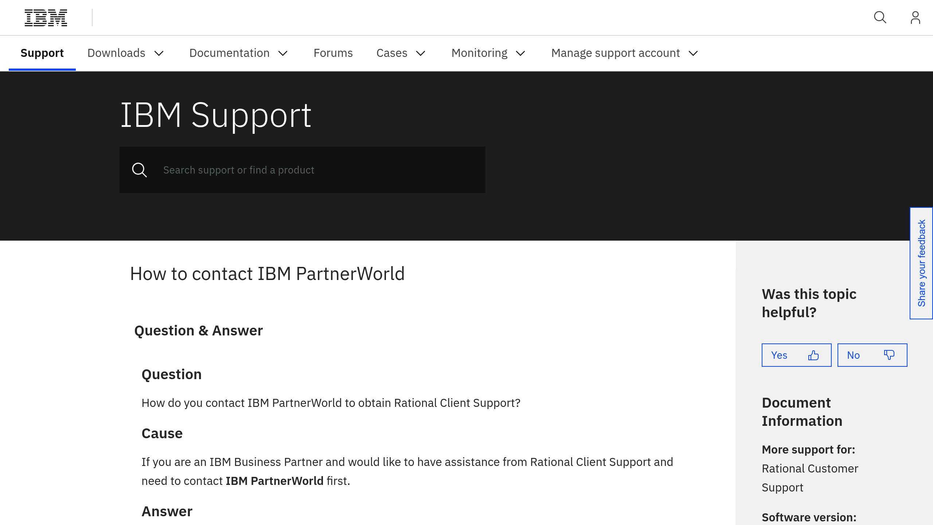The image size is (933, 525).
Task: Open the user profile icon in the header
Action: pyautogui.click(x=915, y=17)
